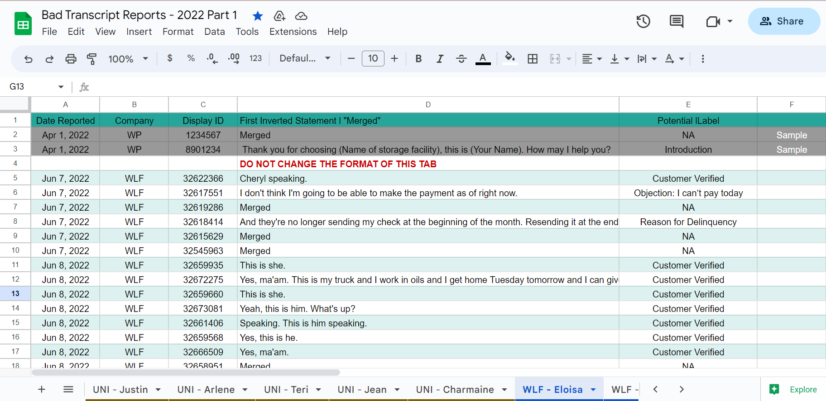Toggle strikethrough formatting
Viewport: 826px width, 401px height.
coord(461,59)
